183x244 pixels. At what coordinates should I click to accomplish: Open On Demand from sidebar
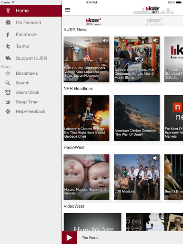tap(31, 22)
